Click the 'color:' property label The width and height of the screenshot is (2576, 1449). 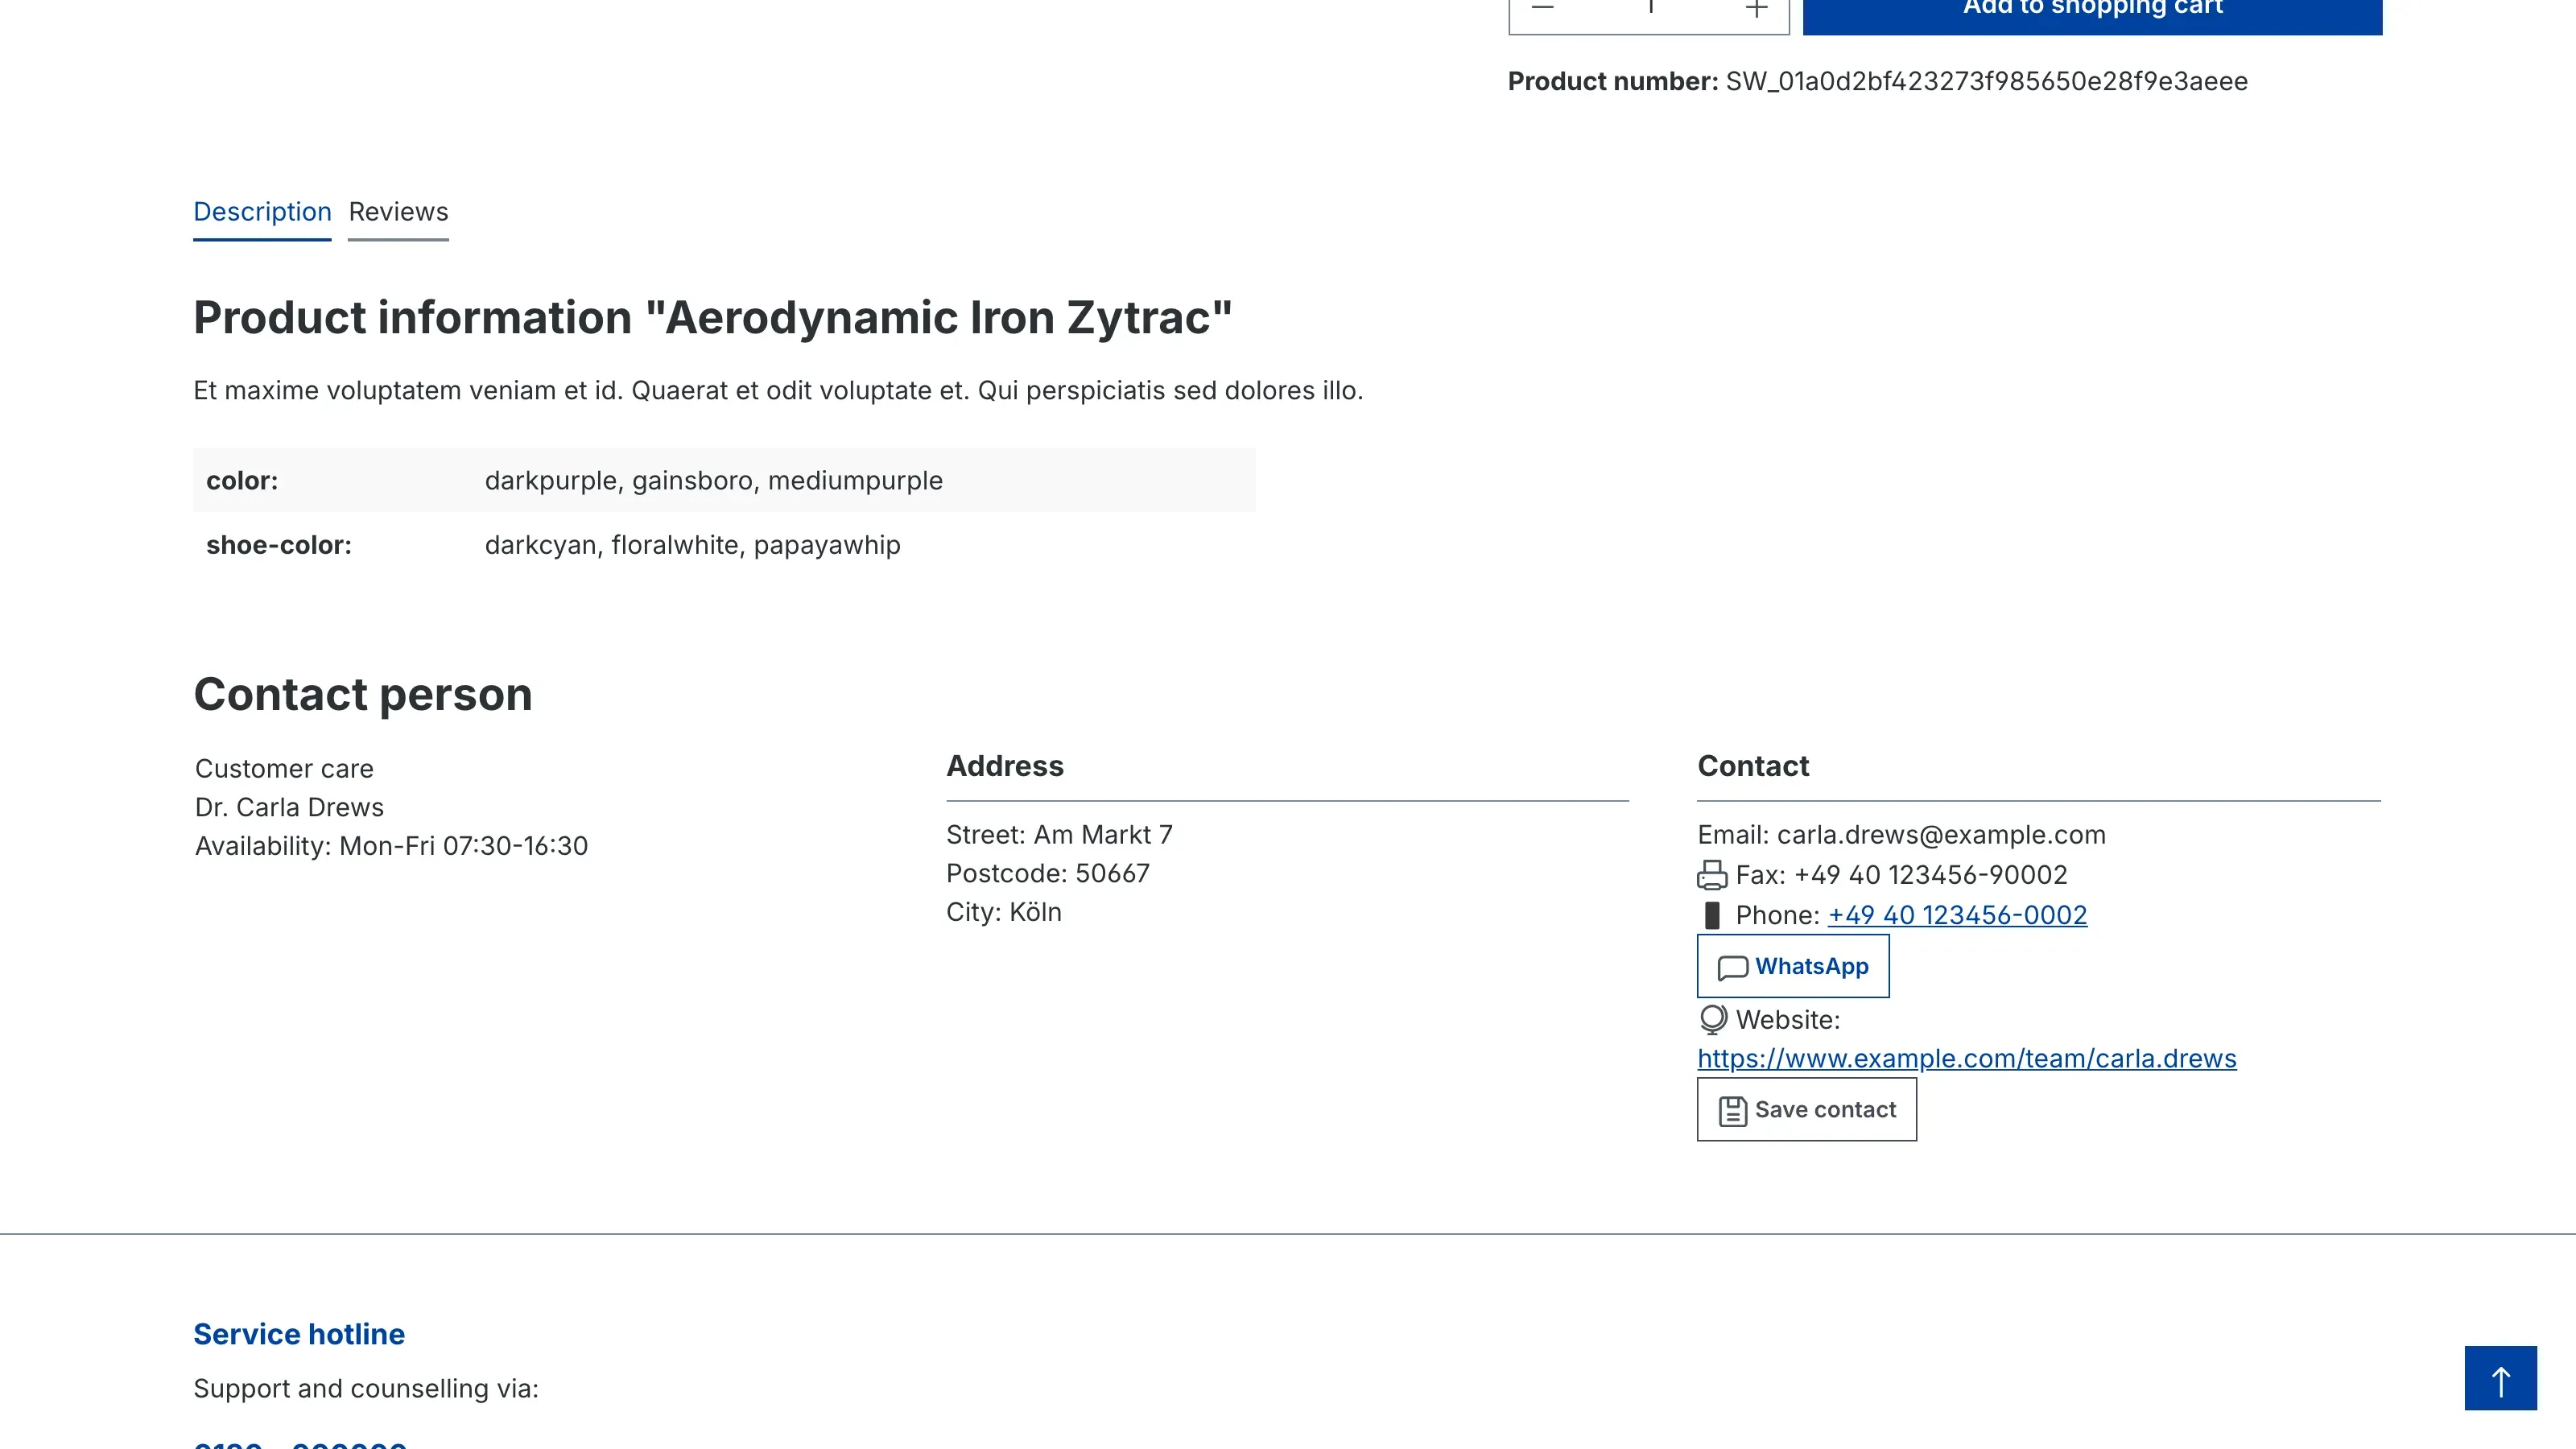(x=242, y=481)
